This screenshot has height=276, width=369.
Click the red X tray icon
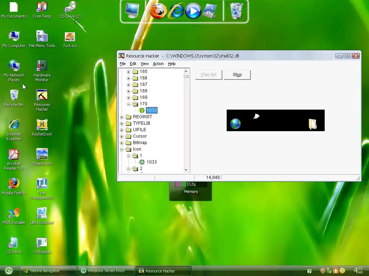(x=323, y=271)
